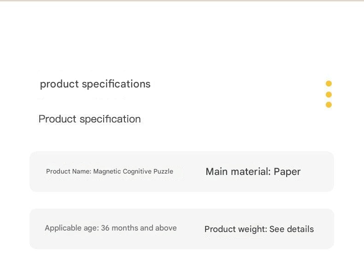This screenshot has height=273, width=364.
Task: Click '36 months and above' age value
Action: tap(139, 228)
